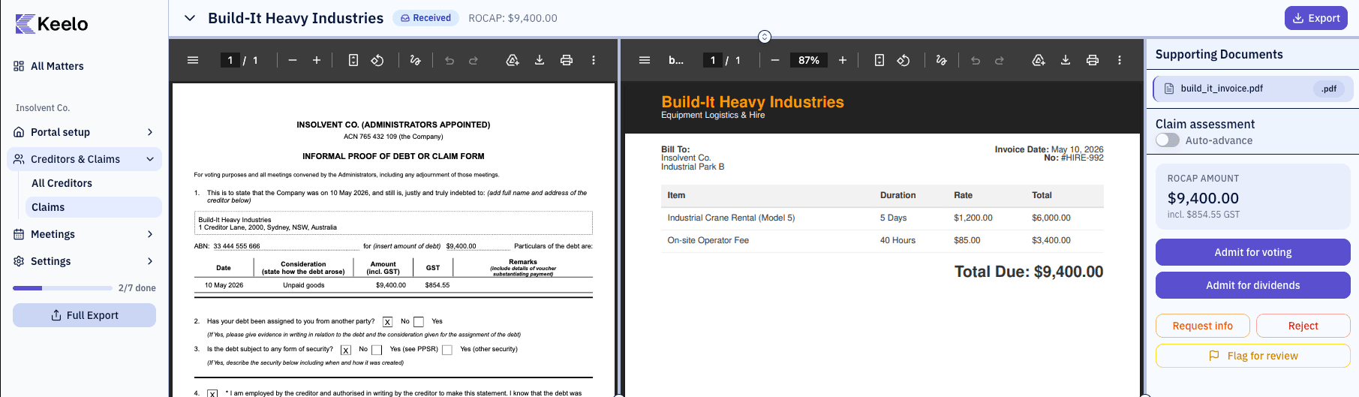The width and height of the screenshot is (1359, 397).
Task: Open sidebar menu in invoice PDF viewer
Action: coord(645,60)
